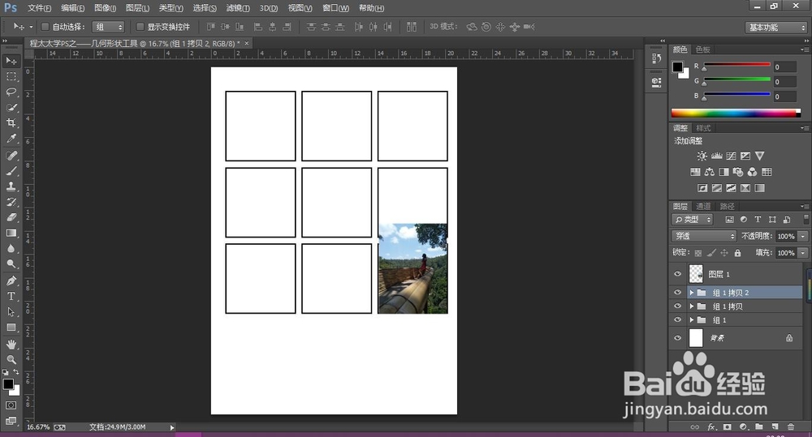Image resolution: width=812 pixels, height=437 pixels.
Task: Select the Clone Stamp tool
Action: (11, 186)
